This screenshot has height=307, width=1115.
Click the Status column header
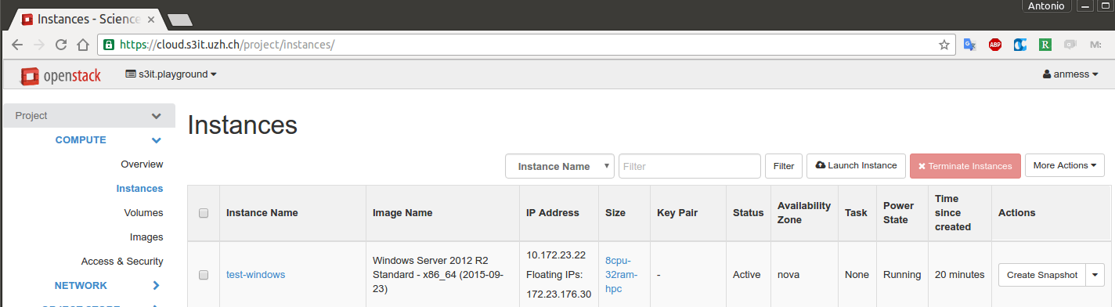click(x=748, y=213)
